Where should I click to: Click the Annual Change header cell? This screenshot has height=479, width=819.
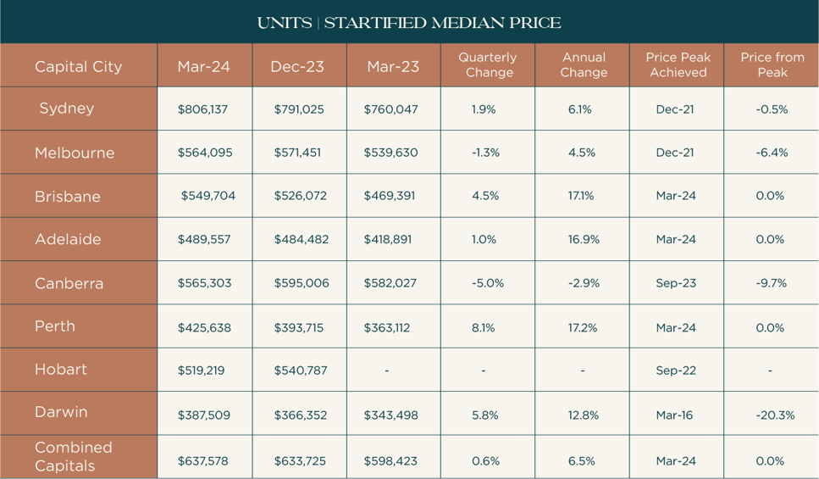(583, 65)
